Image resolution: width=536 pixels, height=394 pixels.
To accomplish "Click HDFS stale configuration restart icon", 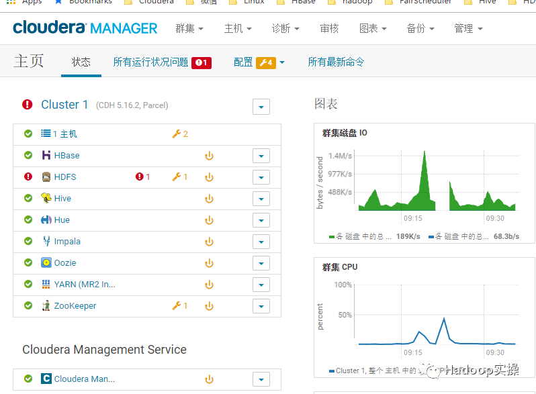I will 209,177.
